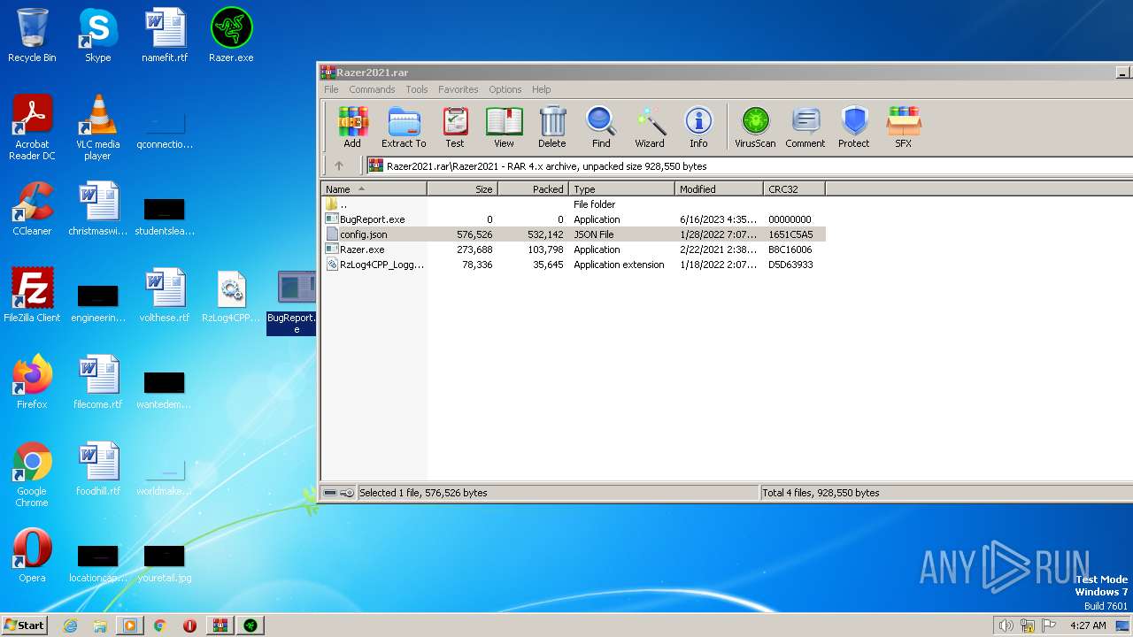Click the Delete trash icon in WinRAR
Viewport: 1133px width, 637px height.
552,127
